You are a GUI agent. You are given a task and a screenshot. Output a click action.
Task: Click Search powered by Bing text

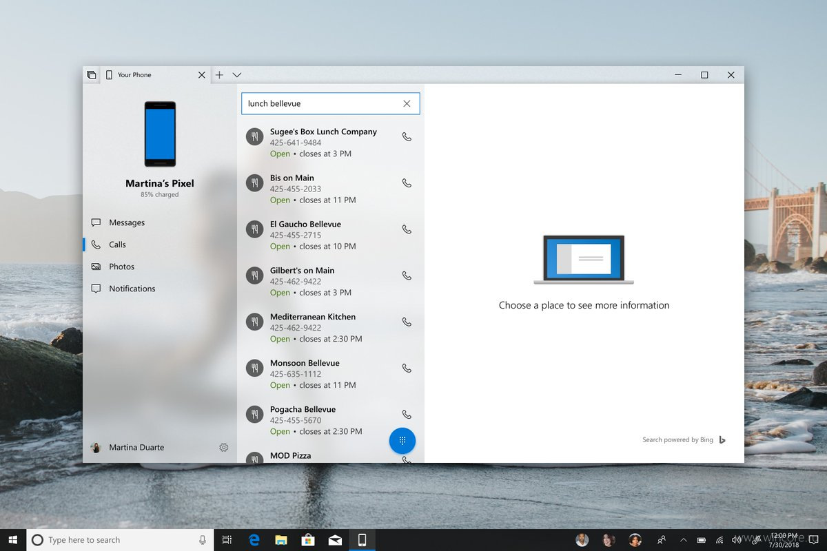tap(677, 439)
